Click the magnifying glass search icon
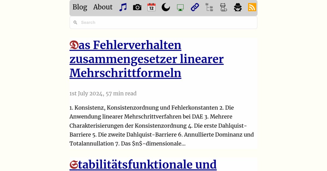327x171 pixels. coord(75,23)
